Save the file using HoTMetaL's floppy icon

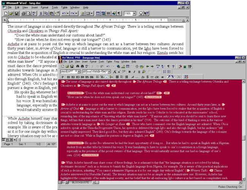[x=72, y=66]
